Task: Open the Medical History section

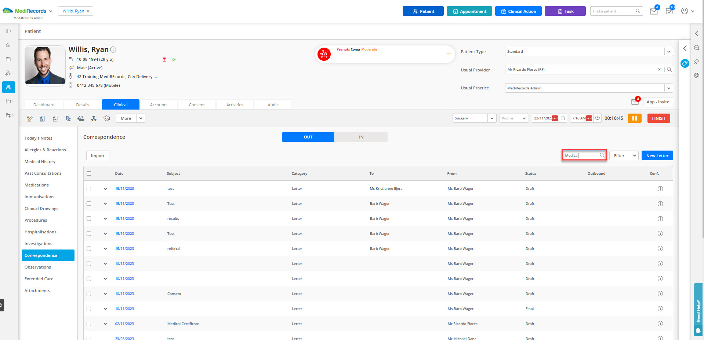Action: click(x=40, y=162)
